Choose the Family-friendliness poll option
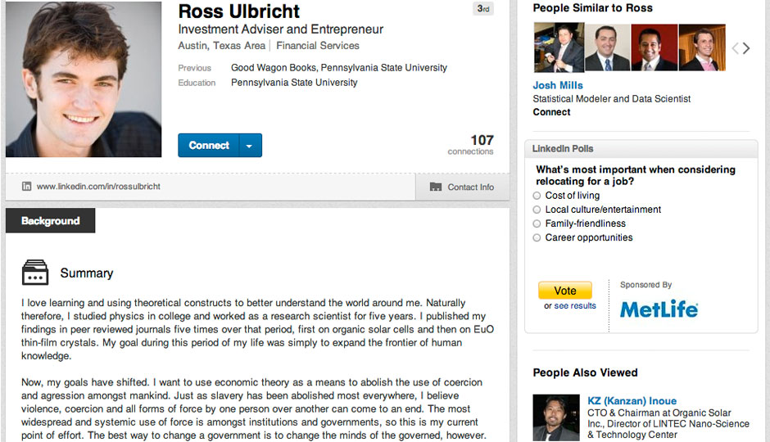Image resolution: width=770 pixels, height=442 pixels. 537,223
